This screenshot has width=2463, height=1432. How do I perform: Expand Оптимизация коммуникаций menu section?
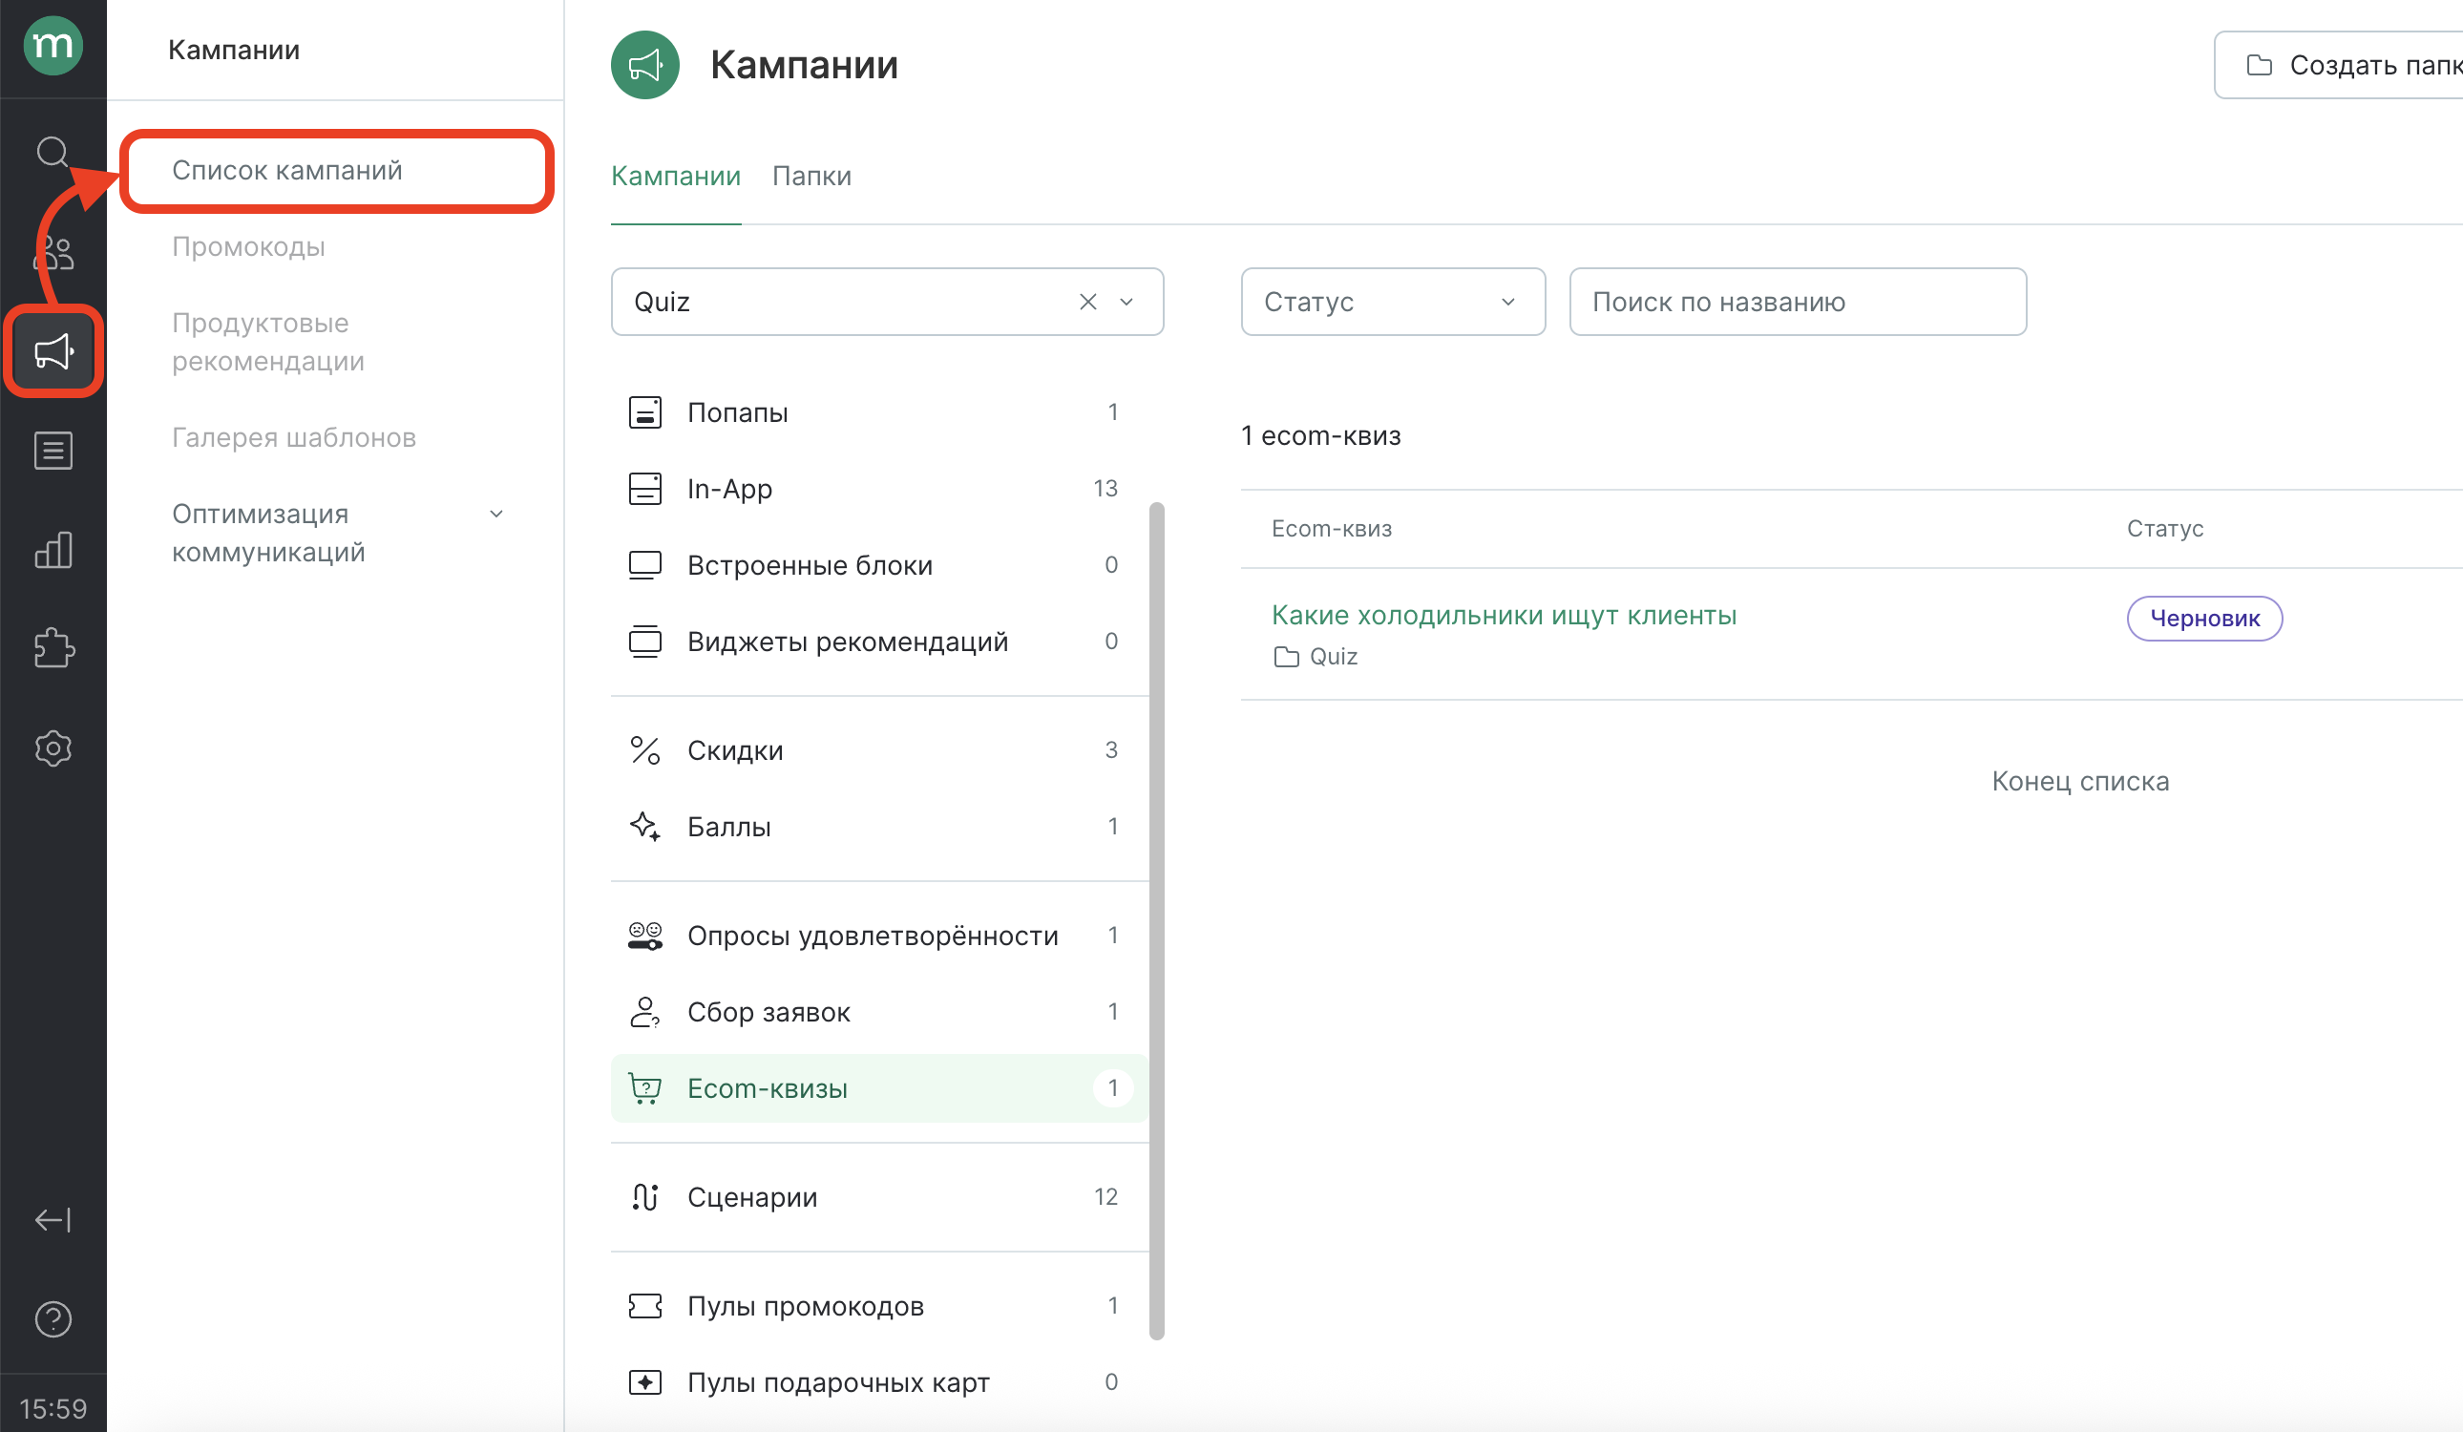click(x=337, y=533)
